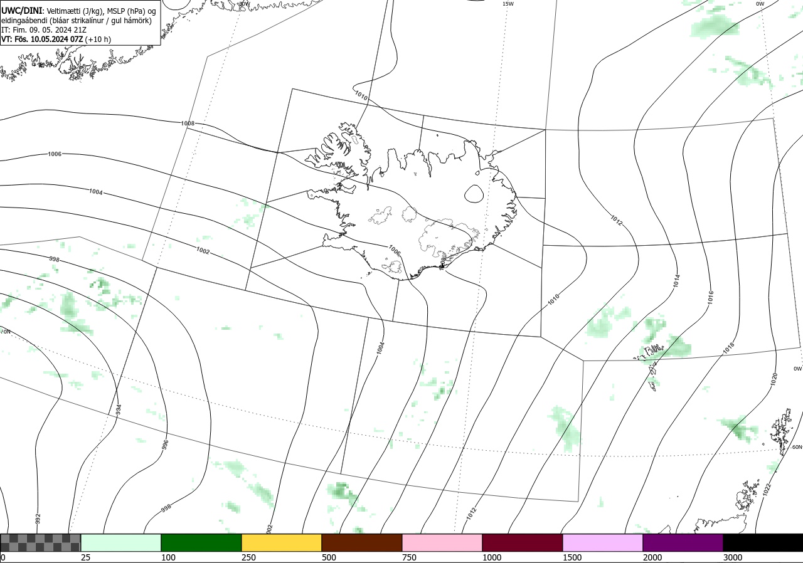The image size is (803, 563).
Task: Click the brown 500-750 legend swatch
Action: click(x=362, y=542)
